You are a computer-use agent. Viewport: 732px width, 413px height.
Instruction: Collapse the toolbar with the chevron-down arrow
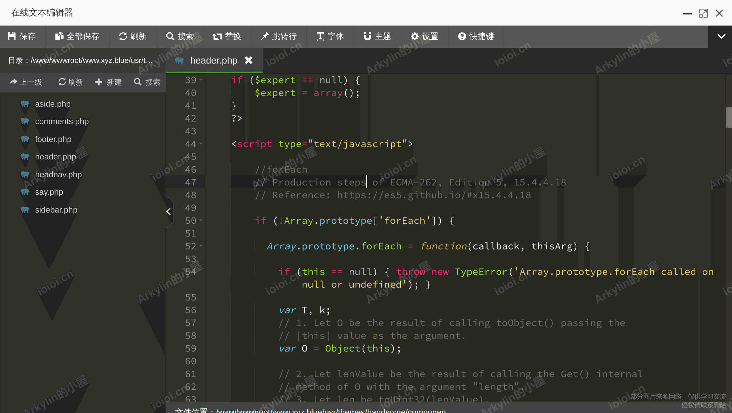(x=721, y=36)
